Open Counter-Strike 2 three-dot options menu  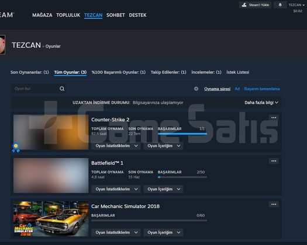(x=274, y=118)
